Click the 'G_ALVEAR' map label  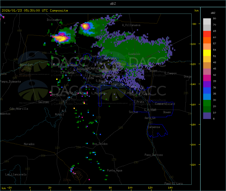tap(150, 110)
